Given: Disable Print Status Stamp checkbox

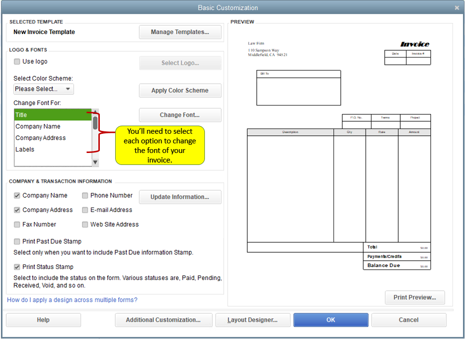Looking at the screenshot, I should click(x=17, y=267).
